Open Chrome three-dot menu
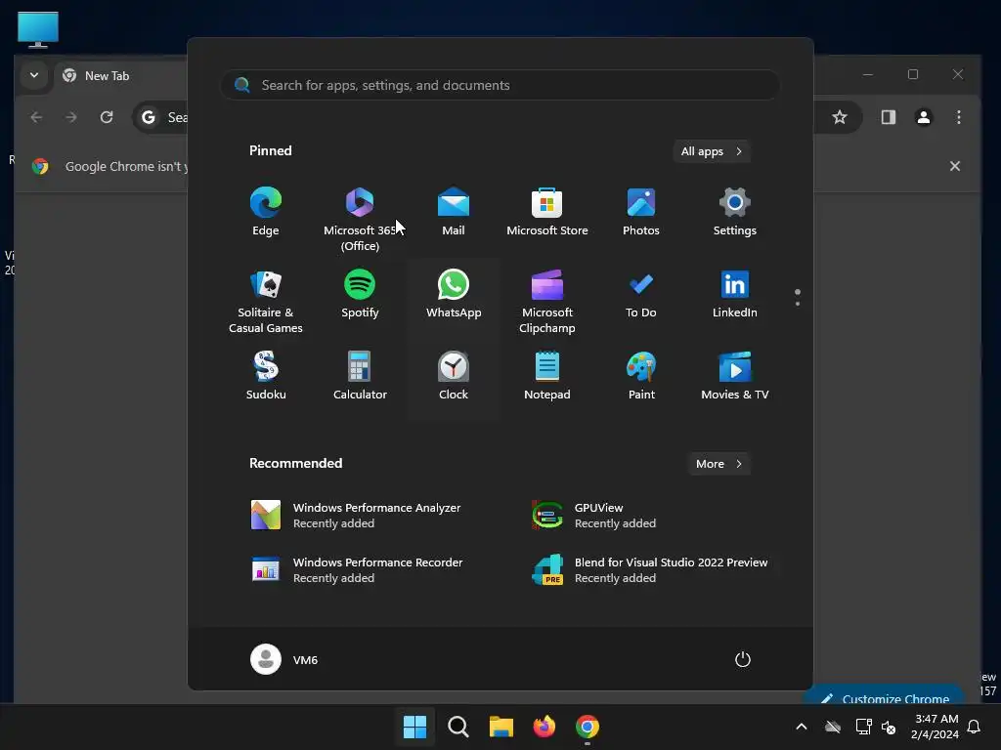Screen dimensions: 1001x750 click(959, 117)
